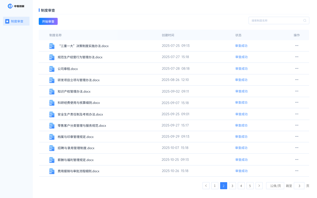Click the 中烟创新 logo

(16, 6)
